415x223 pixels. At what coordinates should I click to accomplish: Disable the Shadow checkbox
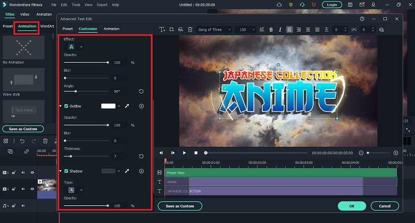(x=66, y=171)
